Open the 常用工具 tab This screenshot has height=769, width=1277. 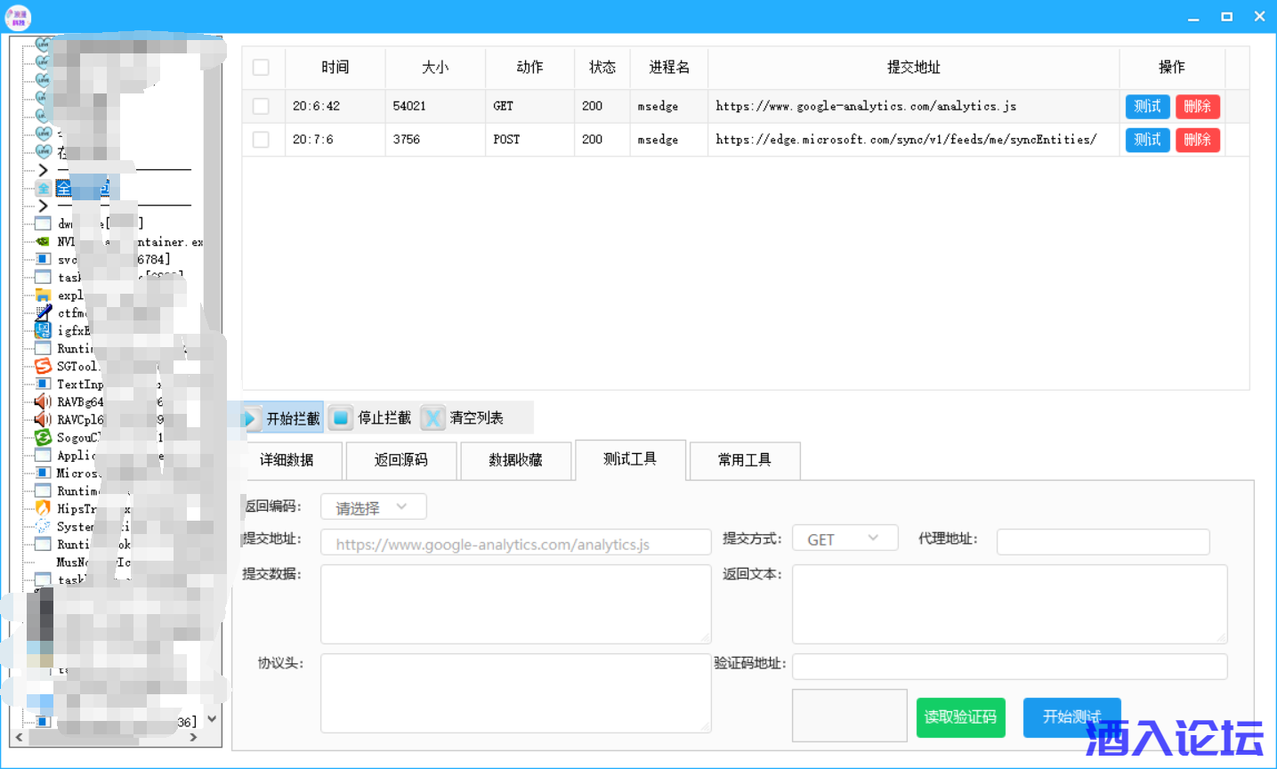(x=745, y=460)
